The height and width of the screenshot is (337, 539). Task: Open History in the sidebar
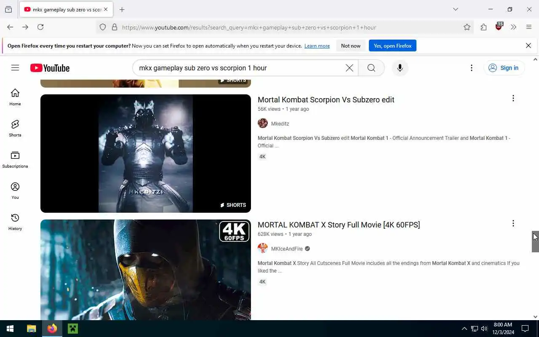pyautogui.click(x=15, y=222)
